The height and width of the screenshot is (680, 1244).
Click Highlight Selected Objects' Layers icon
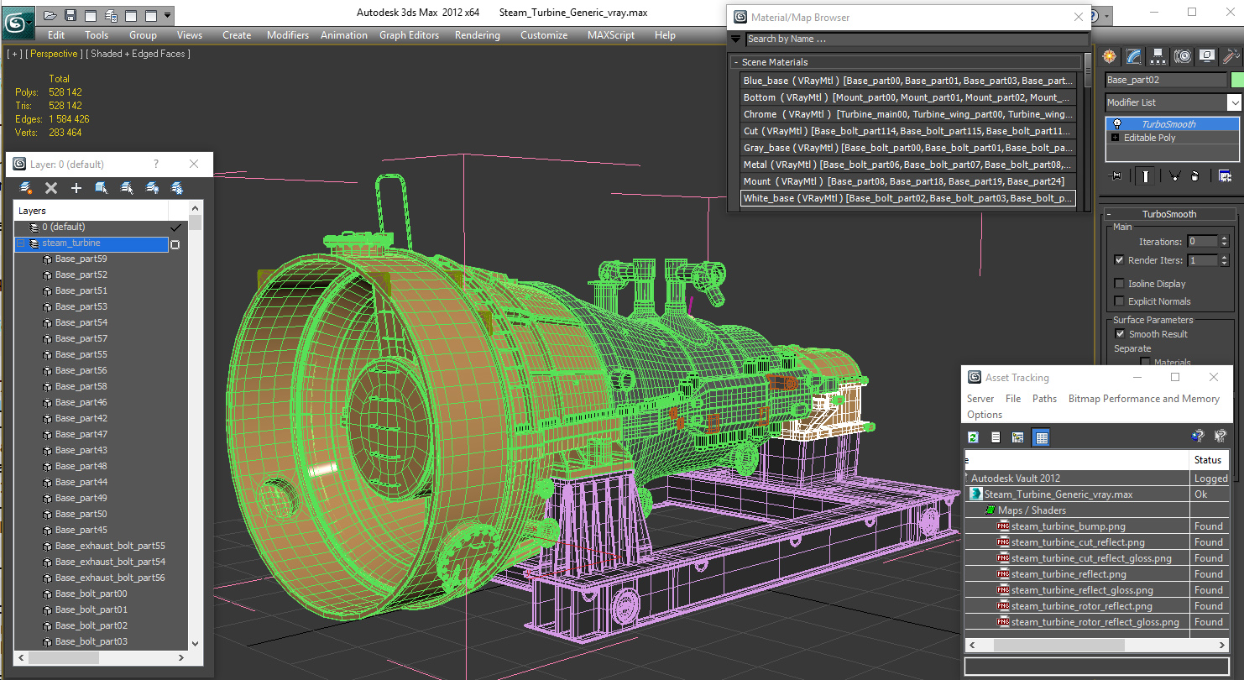click(127, 188)
